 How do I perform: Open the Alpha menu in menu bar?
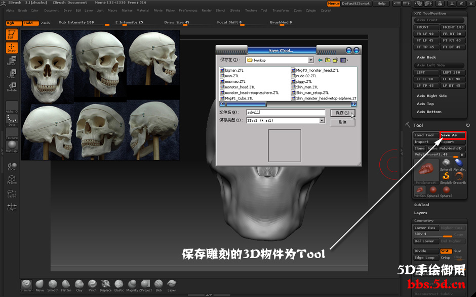click(10, 10)
